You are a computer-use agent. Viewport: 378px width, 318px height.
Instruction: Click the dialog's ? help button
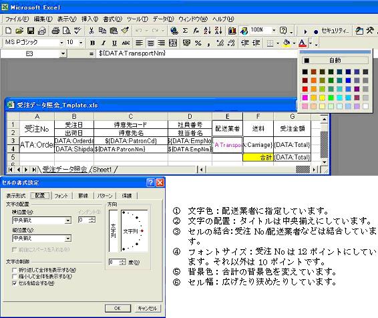coord(150,183)
